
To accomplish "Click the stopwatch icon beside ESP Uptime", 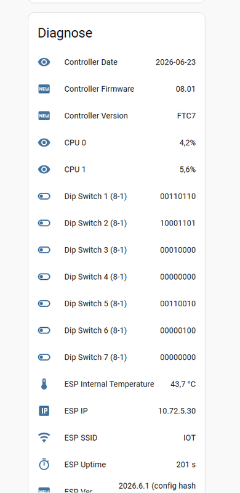I will [x=44, y=465].
